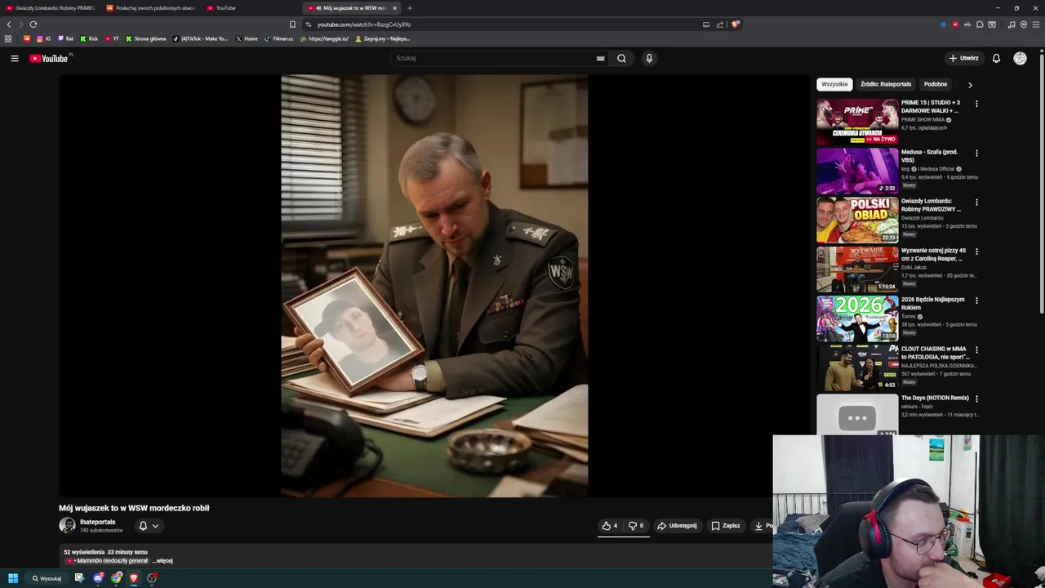Open the Windows Start button
The image size is (1045, 588).
click(12, 578)
